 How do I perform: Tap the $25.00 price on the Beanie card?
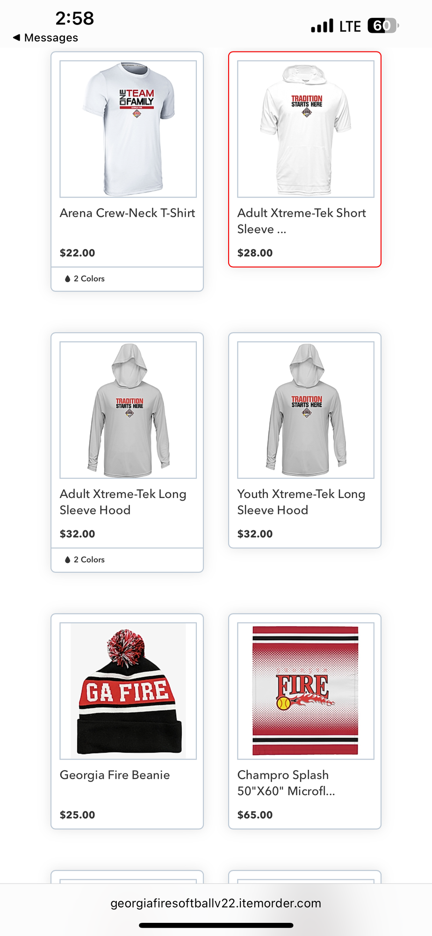click(x=77, y=815)
